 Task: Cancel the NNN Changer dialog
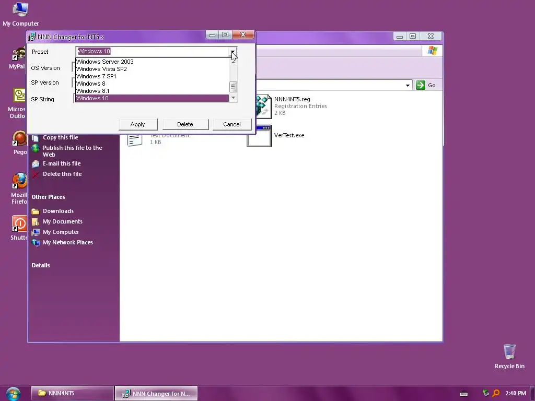tap(232, 124)
